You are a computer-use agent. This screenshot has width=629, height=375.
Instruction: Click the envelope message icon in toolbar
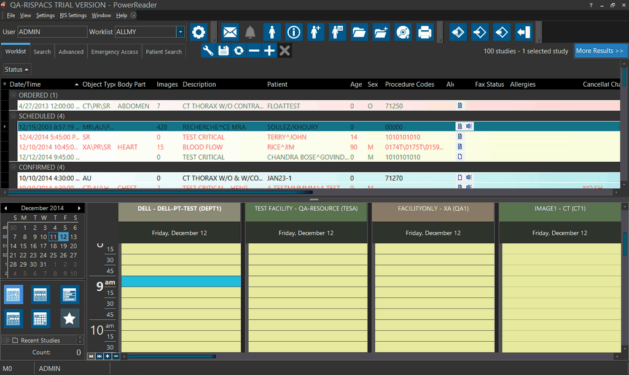pos(230,32)
